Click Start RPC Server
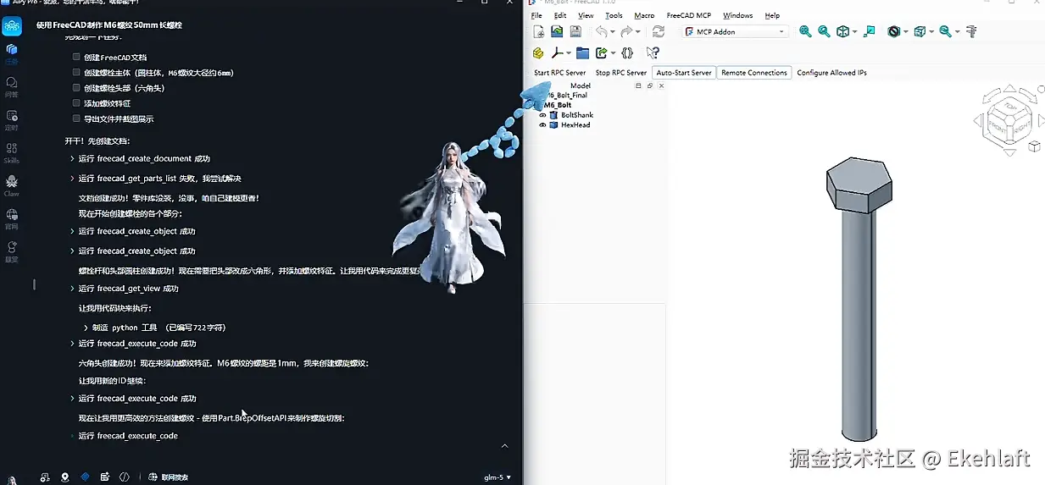Screen dimensions: 1045x485 559,73
